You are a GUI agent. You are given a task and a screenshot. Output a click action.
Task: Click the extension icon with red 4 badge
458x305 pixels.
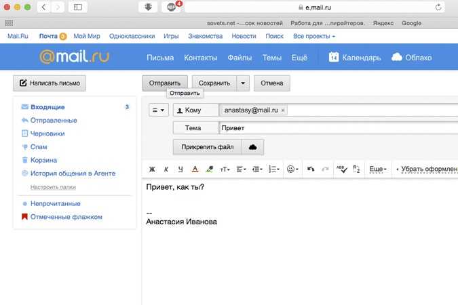(172, 7)
